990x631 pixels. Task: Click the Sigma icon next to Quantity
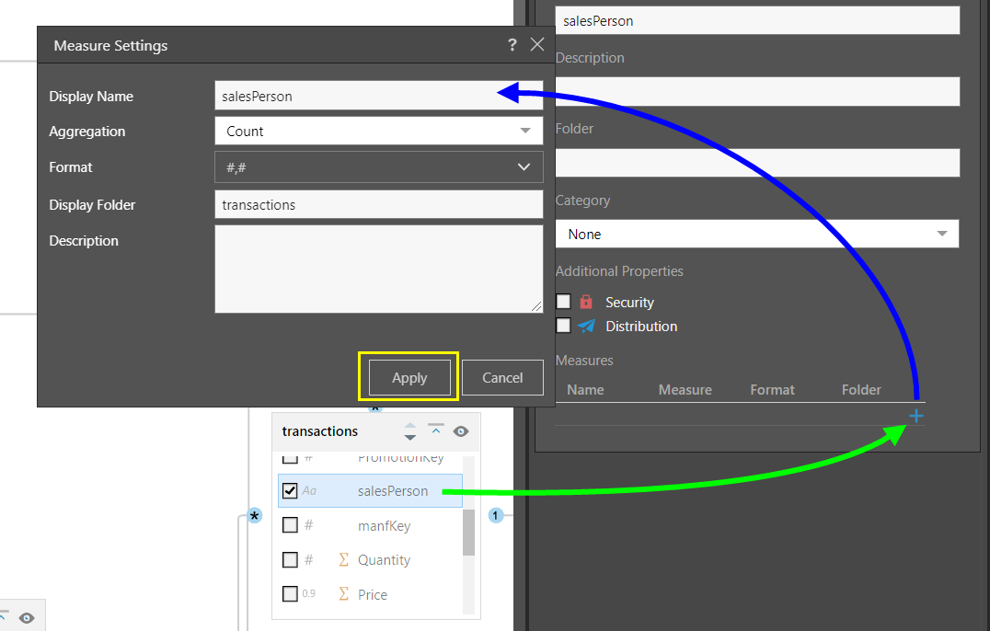[x=344, y=560]
